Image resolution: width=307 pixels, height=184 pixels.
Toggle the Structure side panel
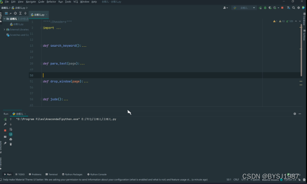click(1, 147)
